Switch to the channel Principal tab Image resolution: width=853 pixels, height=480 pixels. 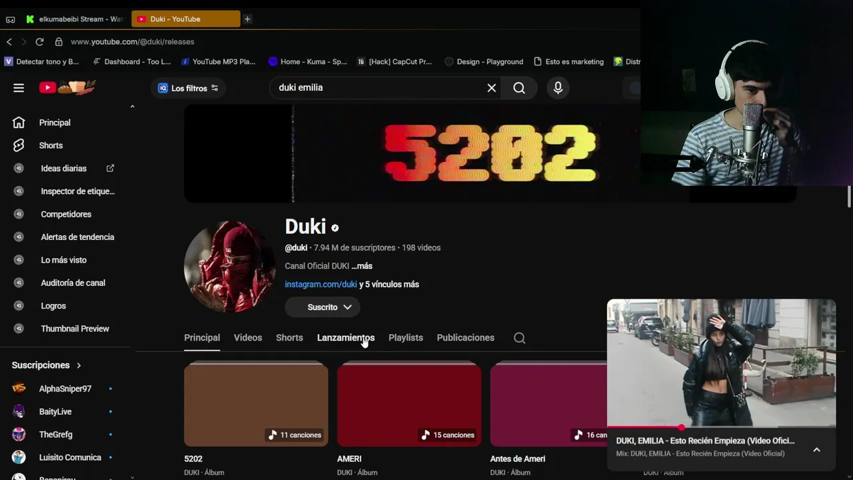202,338
